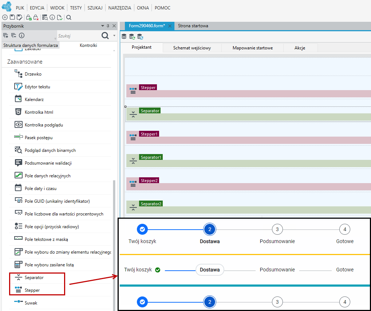
Task: Close the Form290460.form tab
Action: (170, 26)
